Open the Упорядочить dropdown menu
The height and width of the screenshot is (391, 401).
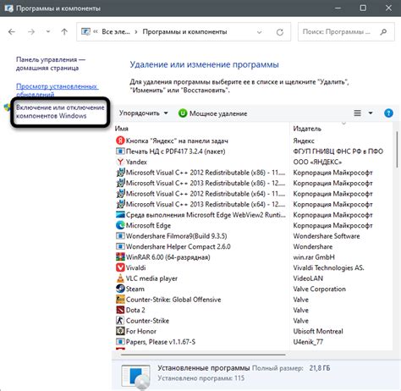click(144, 113)
